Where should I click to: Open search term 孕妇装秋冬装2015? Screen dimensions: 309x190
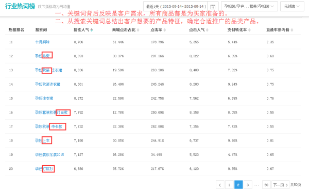pyautogui.click(x=49, y=155)
